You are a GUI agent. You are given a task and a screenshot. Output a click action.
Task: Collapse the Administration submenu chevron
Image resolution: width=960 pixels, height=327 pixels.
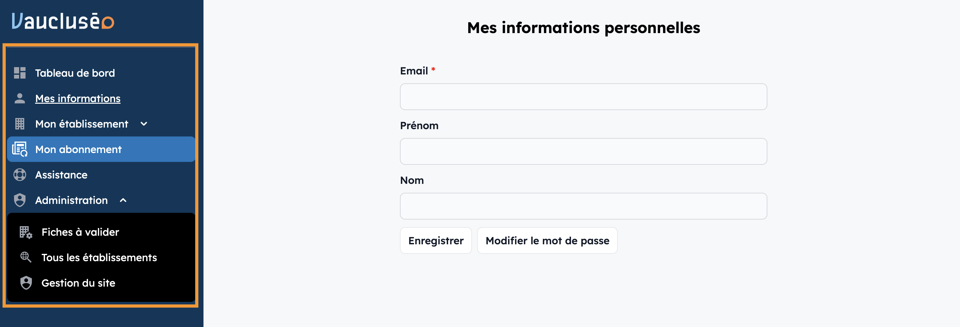[x=123, y=200]
